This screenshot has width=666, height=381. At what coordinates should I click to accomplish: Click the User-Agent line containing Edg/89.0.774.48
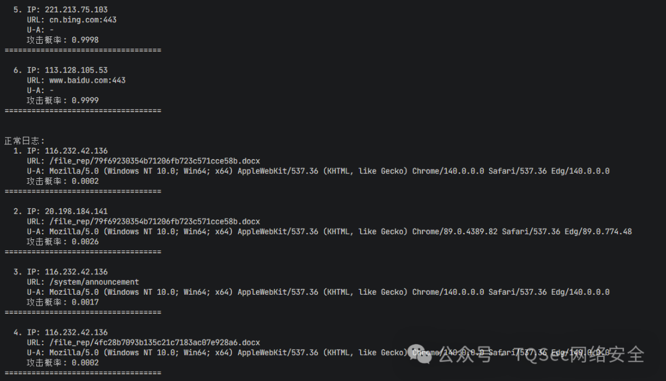[x=329, y=232]
